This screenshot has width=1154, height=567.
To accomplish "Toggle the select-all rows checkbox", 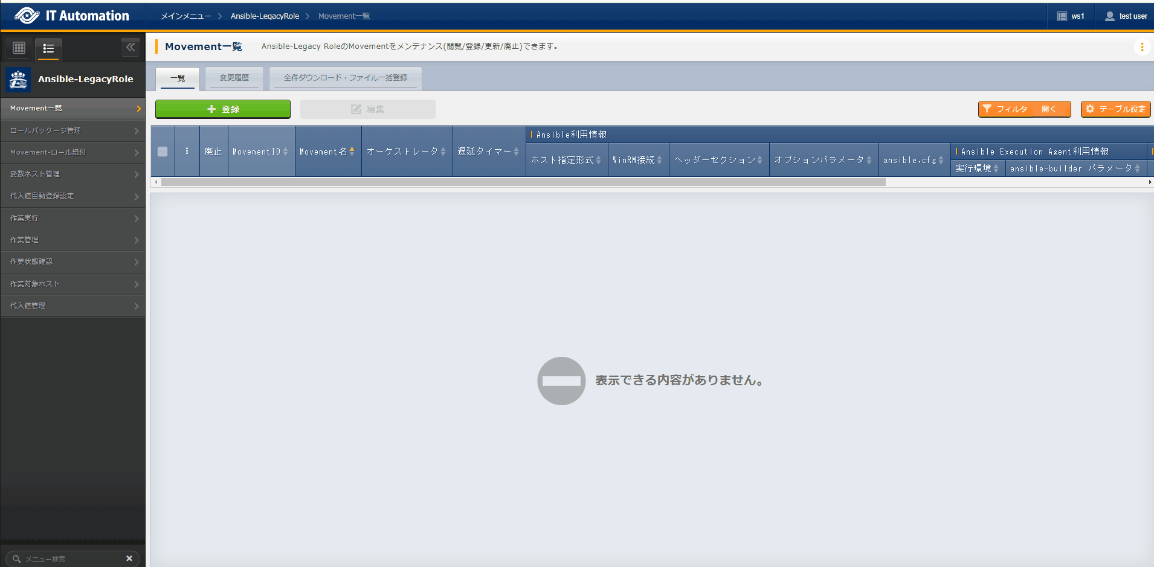I will click(x=163, y=152).
